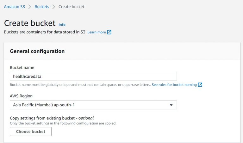Open the Info link beside Create bucket
The height and width of the screenshot is (143, 243).
point(62,24)
